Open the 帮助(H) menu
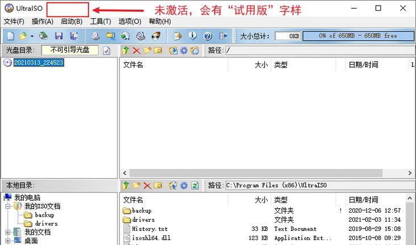The height and width of the screenshot is (245, 416). pos(160,22)
